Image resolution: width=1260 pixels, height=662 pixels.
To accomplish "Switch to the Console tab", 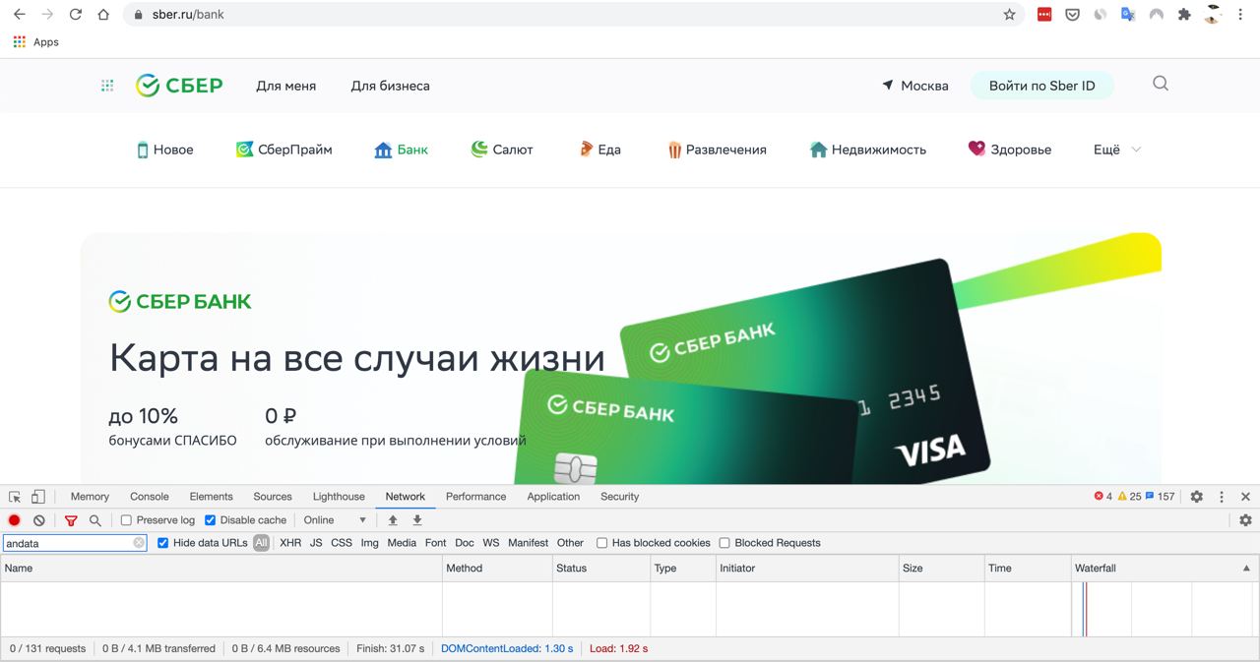I will [150, 497].
